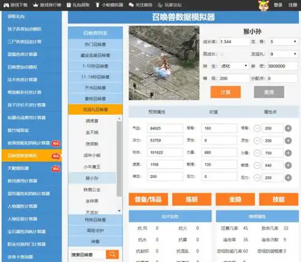Click the 成长率 field showing 1.344
Viewport: 301px width, 262px height.
[234, 42]
